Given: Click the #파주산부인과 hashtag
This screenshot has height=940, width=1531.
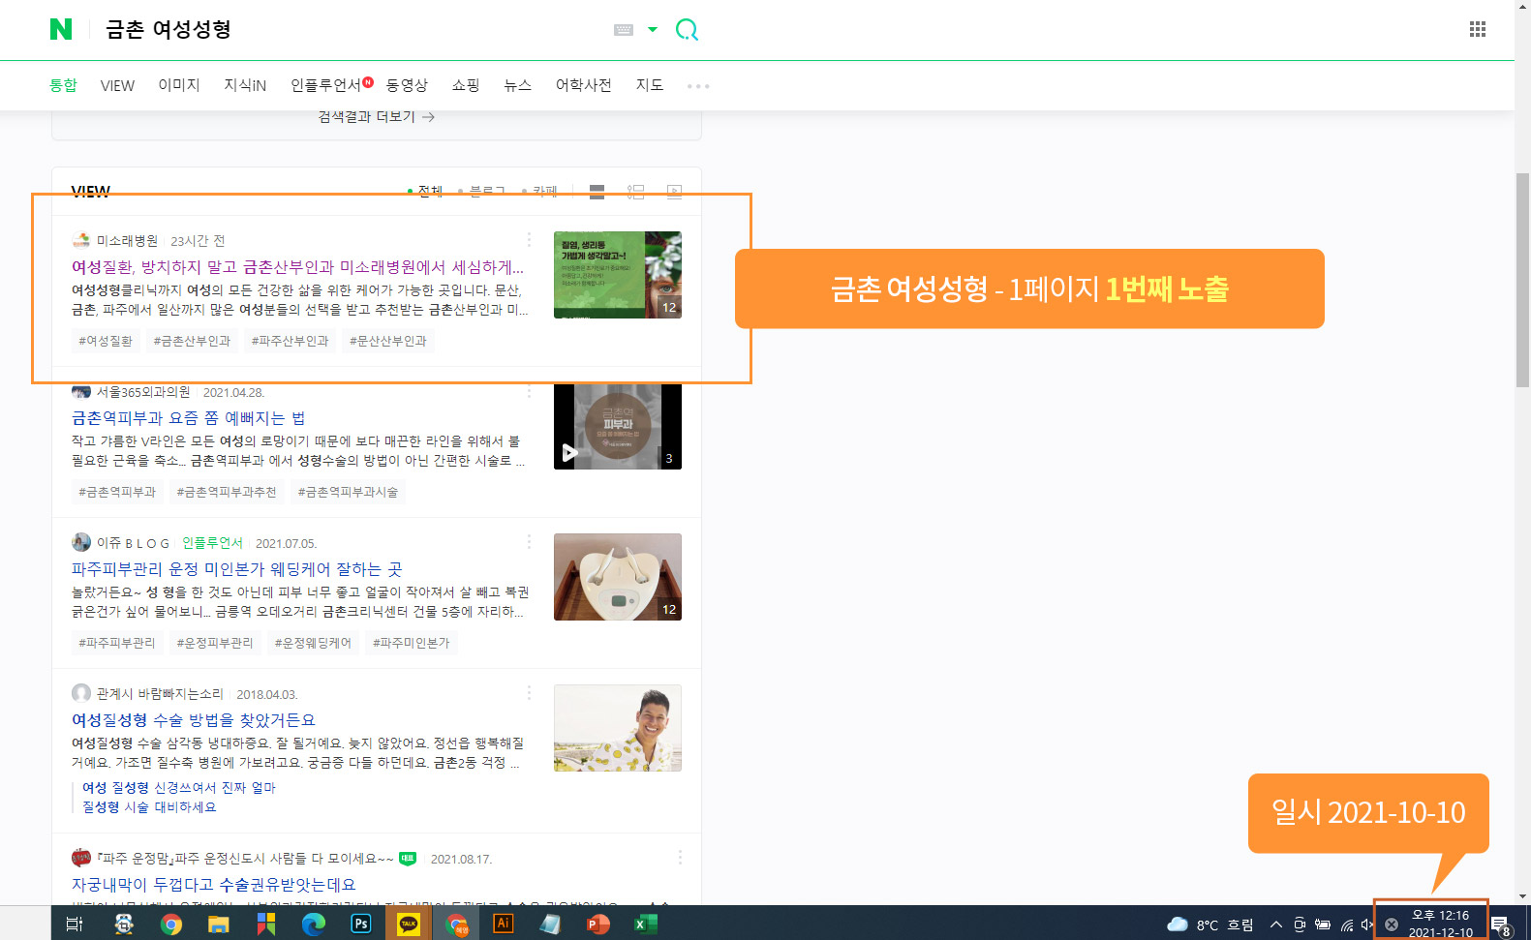Looking at the screenshot, I should coord(290,341).
